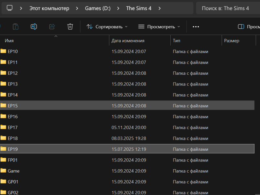This screenshot has height=195, width=260.
Task: Click the EP11 folder icon
Action: pos(3,62)
